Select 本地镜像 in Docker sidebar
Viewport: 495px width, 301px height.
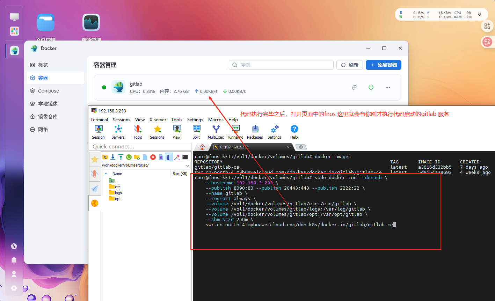(x=48, y=104)
